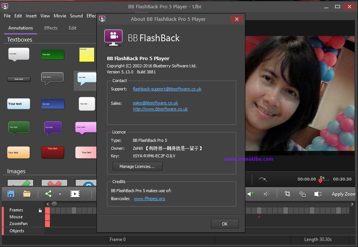This screenshot has height=247, width=358.
Task: Click the flashback-support email link
Action: (x=167, y=89)
